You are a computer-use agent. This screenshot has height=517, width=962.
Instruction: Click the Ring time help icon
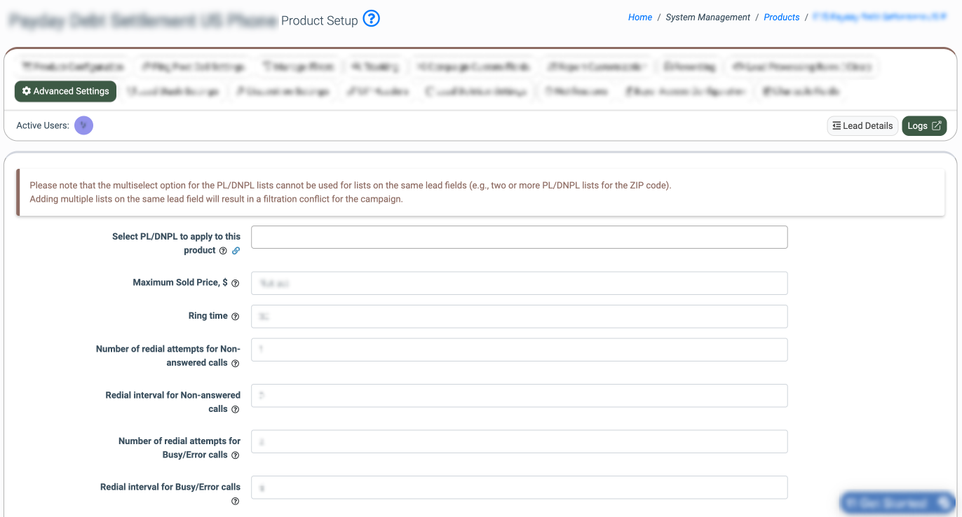236,317
